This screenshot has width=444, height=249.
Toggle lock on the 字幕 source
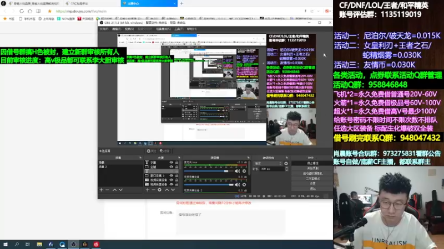click(x=176, y=163)
